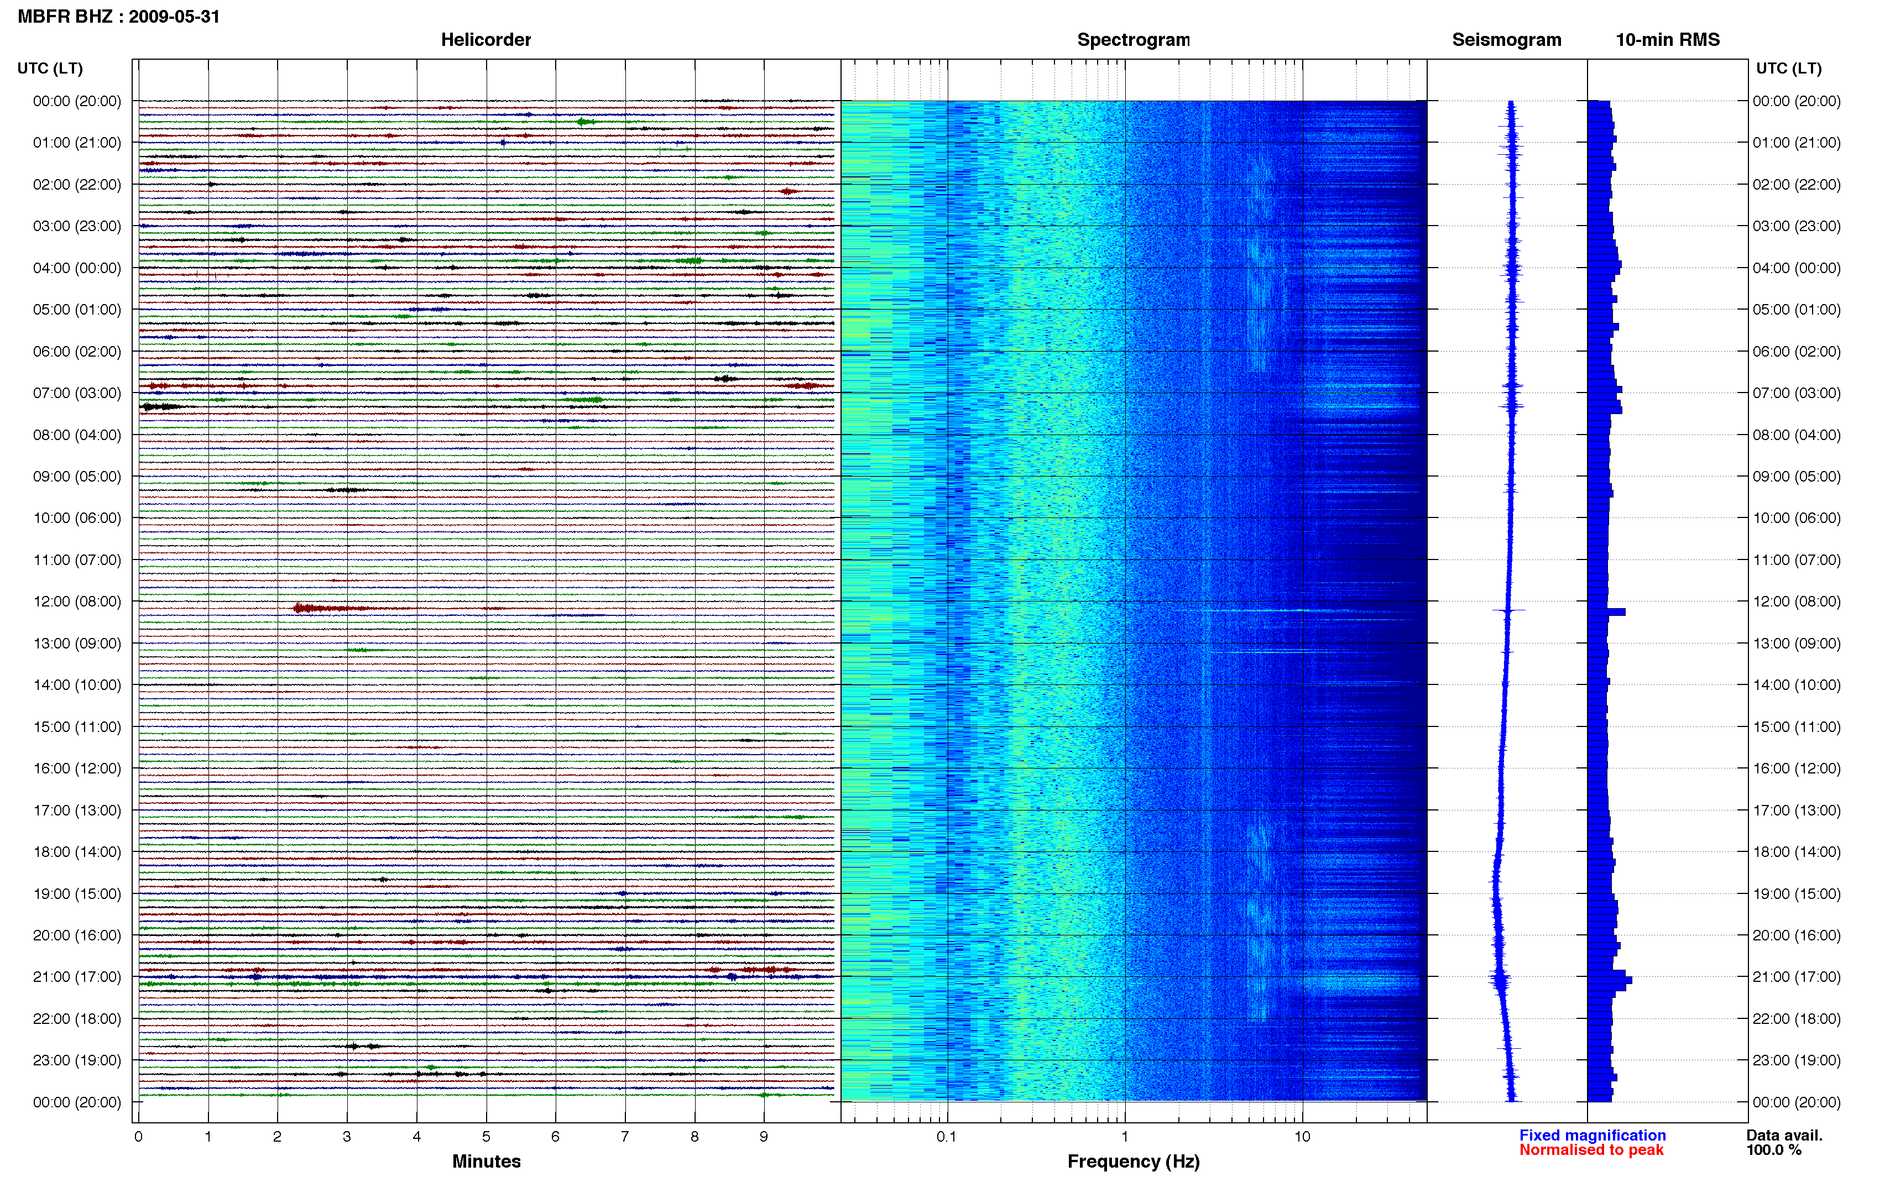Click the left 02:00 (22:00) time label
Screen dimensions: 1890x1182
click(77, 185)
